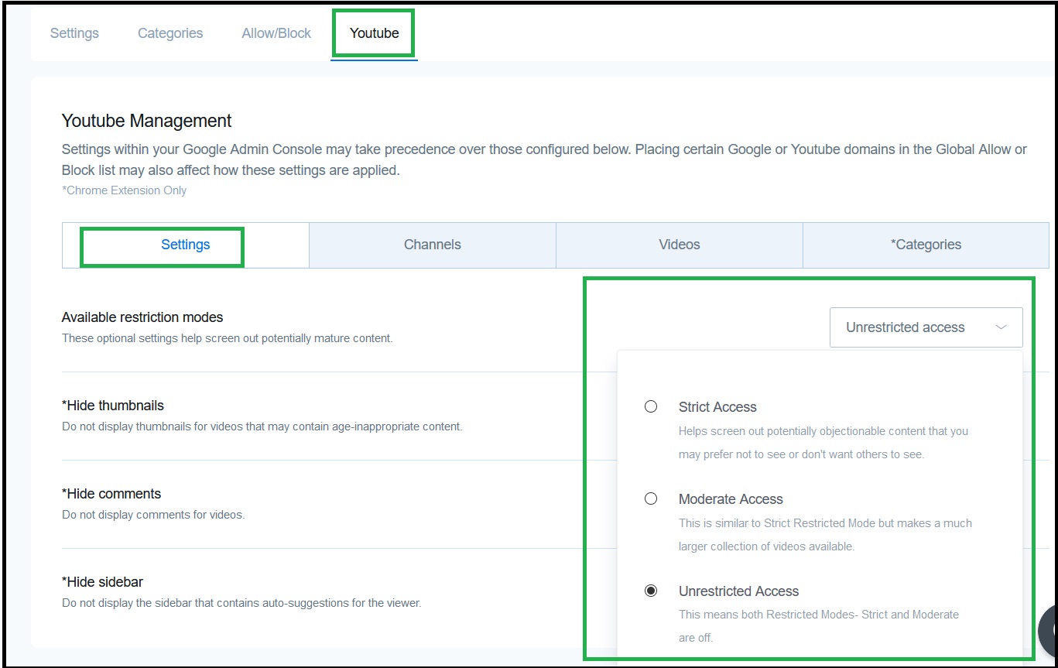The width and height of the screenshot is (1058, 668).
Task: Click the *Hide comments setting label
Action: [111, 494]
